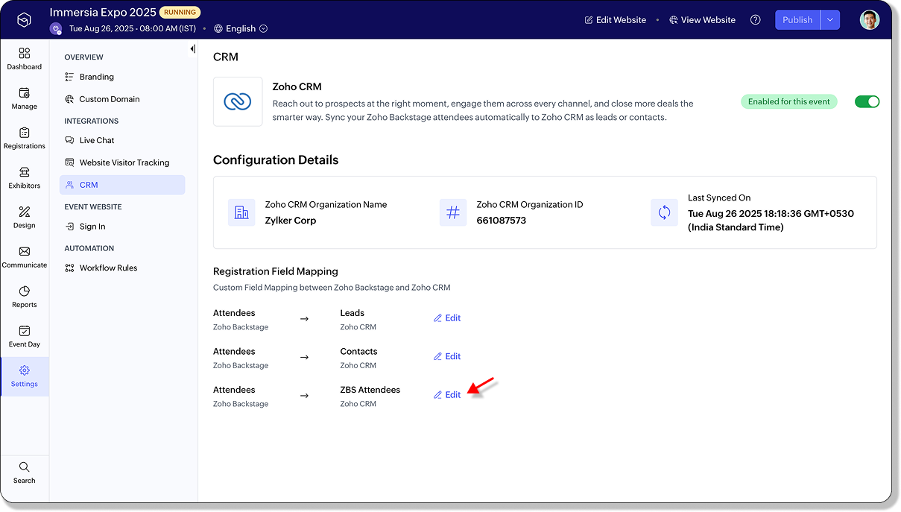Disable the Zoho CRM event toggle
The width and height of the screenshot is (901, 512).
coord(867,101)
